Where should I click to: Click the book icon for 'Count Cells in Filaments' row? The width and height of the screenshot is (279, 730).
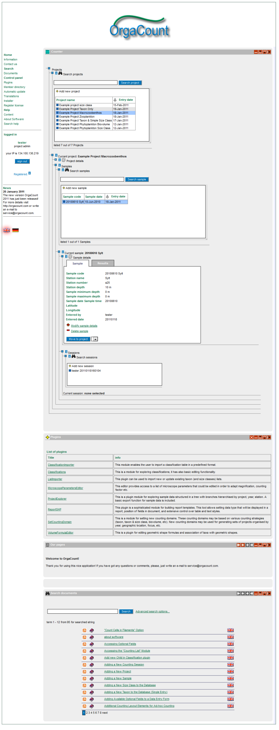pos(92,630)
